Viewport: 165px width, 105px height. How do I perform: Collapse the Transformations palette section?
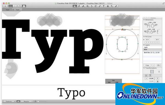coord(144,68)
